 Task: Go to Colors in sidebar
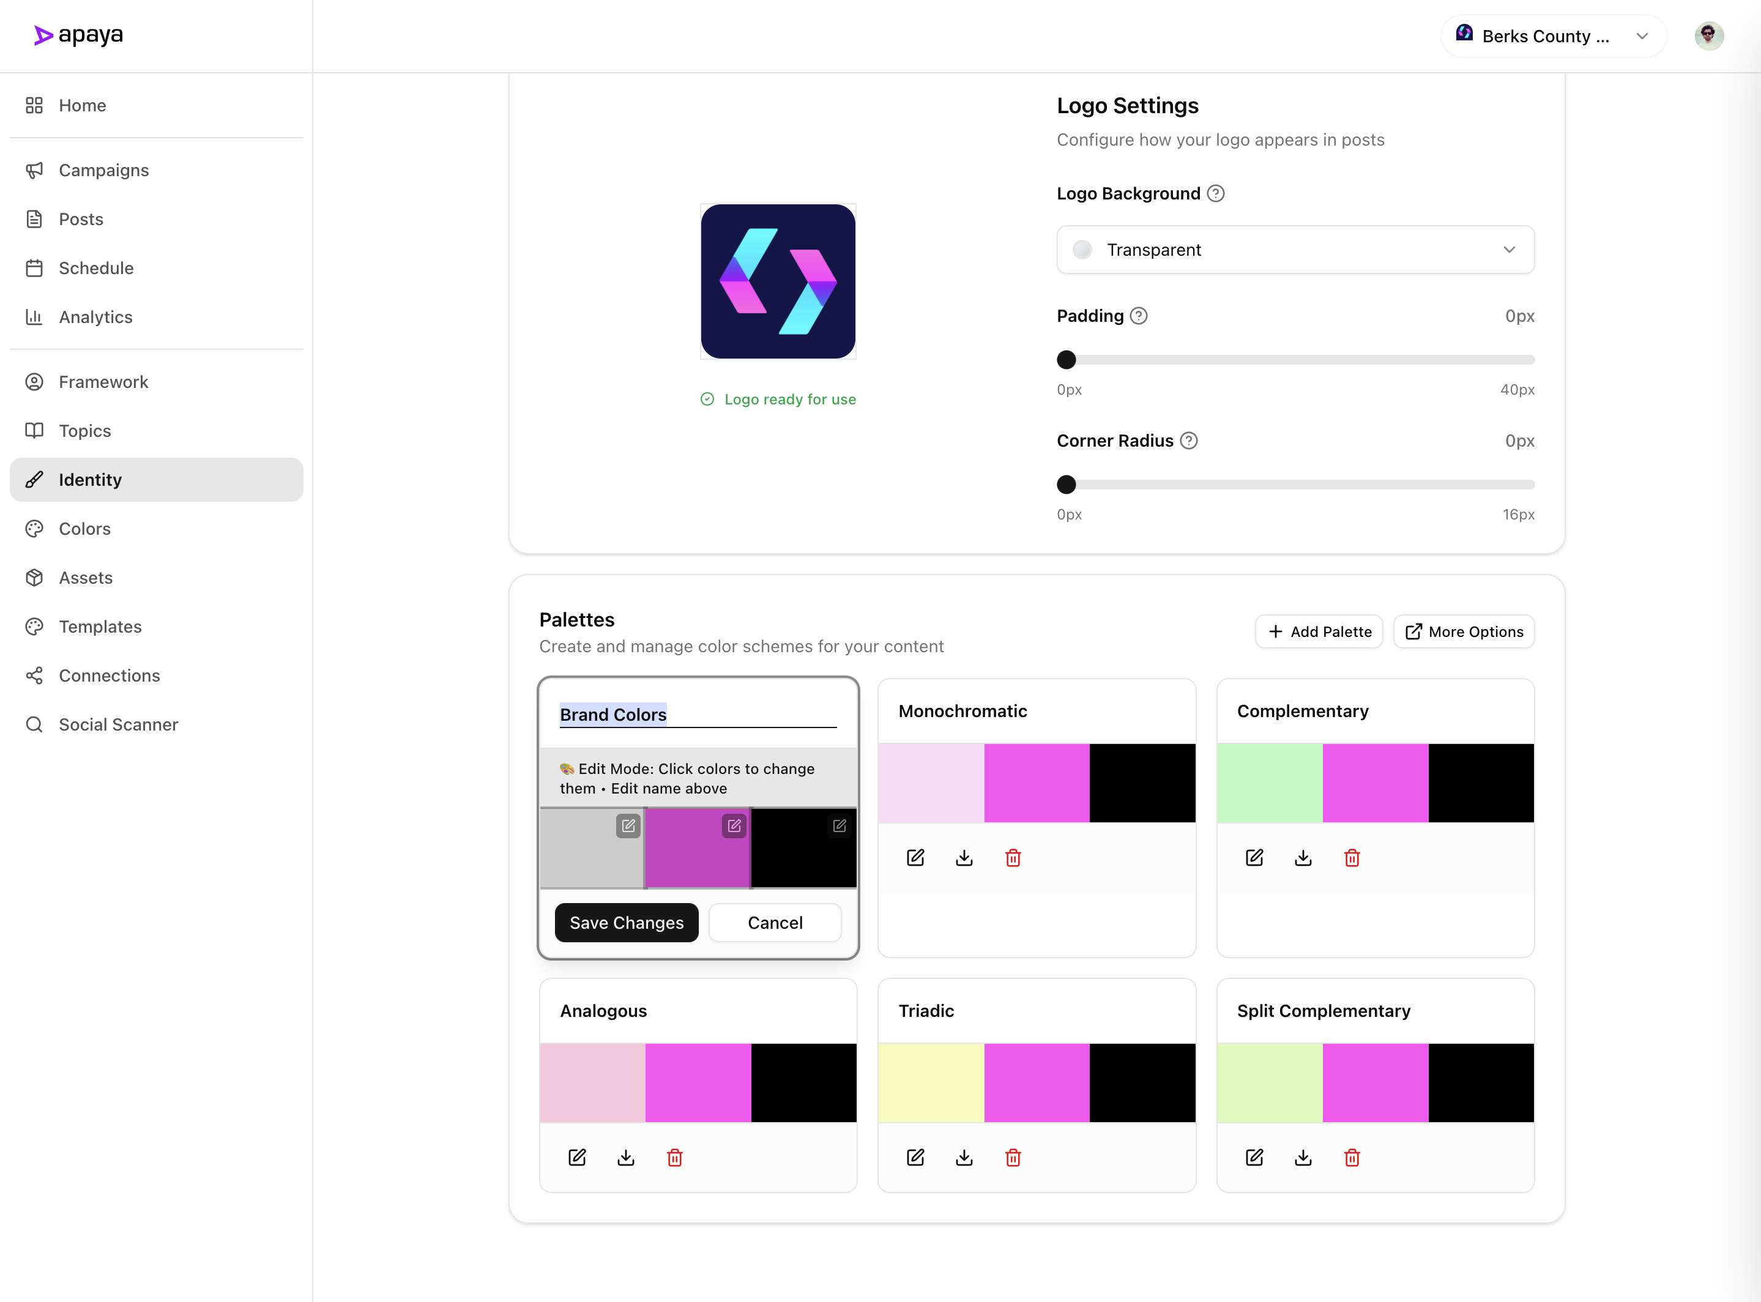click(84, 529)
